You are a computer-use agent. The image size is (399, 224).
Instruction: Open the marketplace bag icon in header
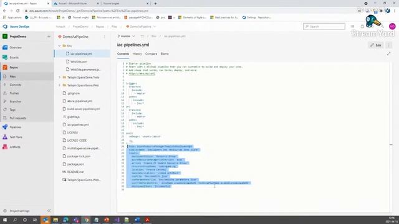pos(362,26)
